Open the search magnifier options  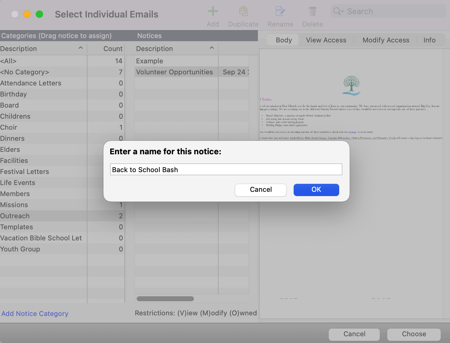click(x=339, y=11)
